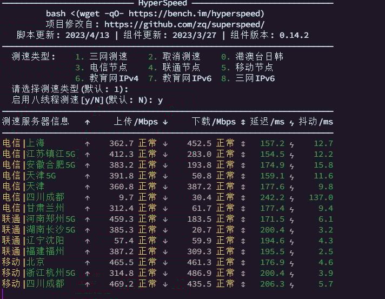Screen dimensions: 385x299
Task: Click upload value 469.2 for 移动 四川成都
Action: click(121, 284)
